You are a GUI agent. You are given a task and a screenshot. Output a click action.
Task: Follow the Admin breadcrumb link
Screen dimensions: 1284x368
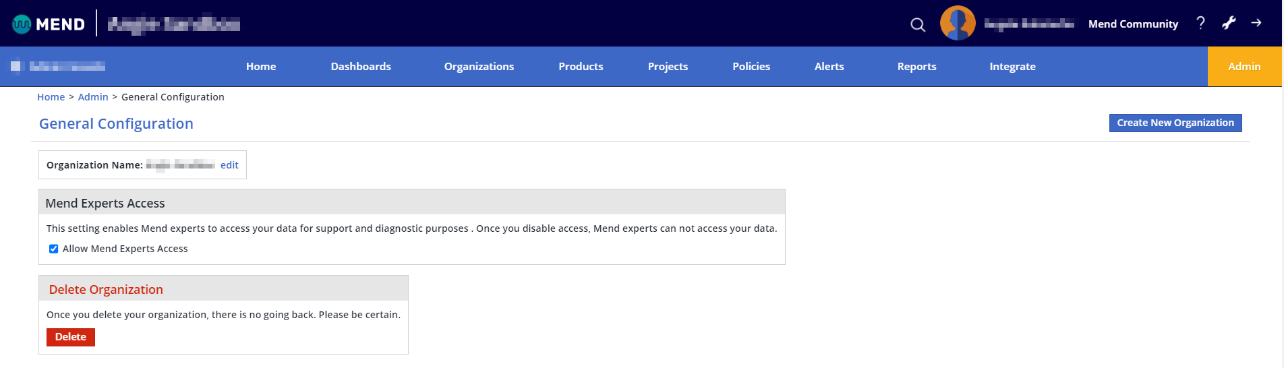(93, 97)
